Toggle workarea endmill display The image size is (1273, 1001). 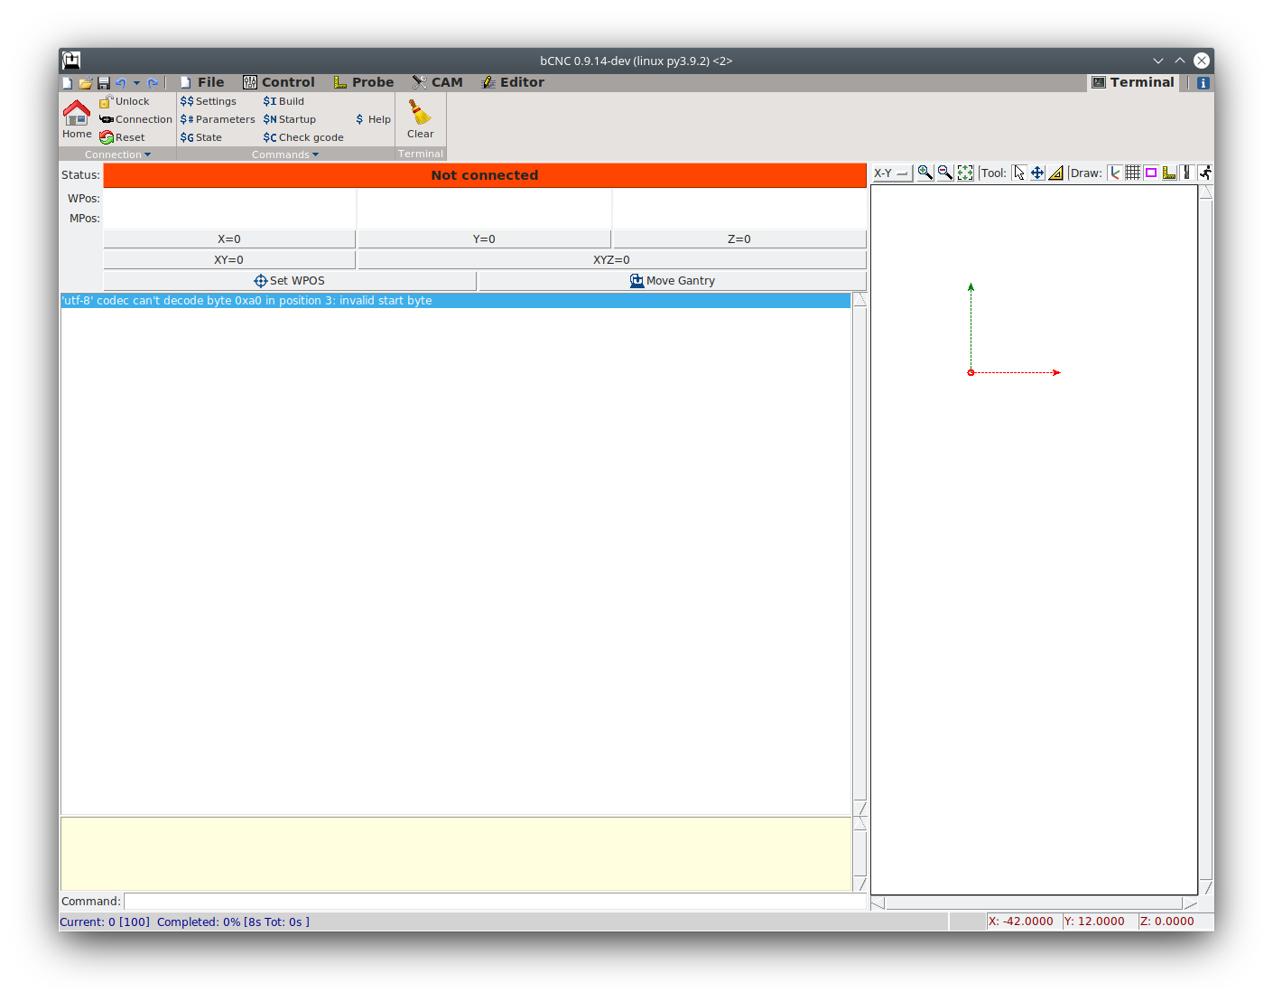coord(1187,173)
